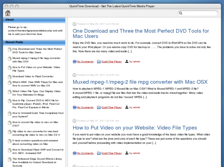The image size is (224, 167).
Task: Click clock icon beside May 24 post date
Action: pos(74,24)
